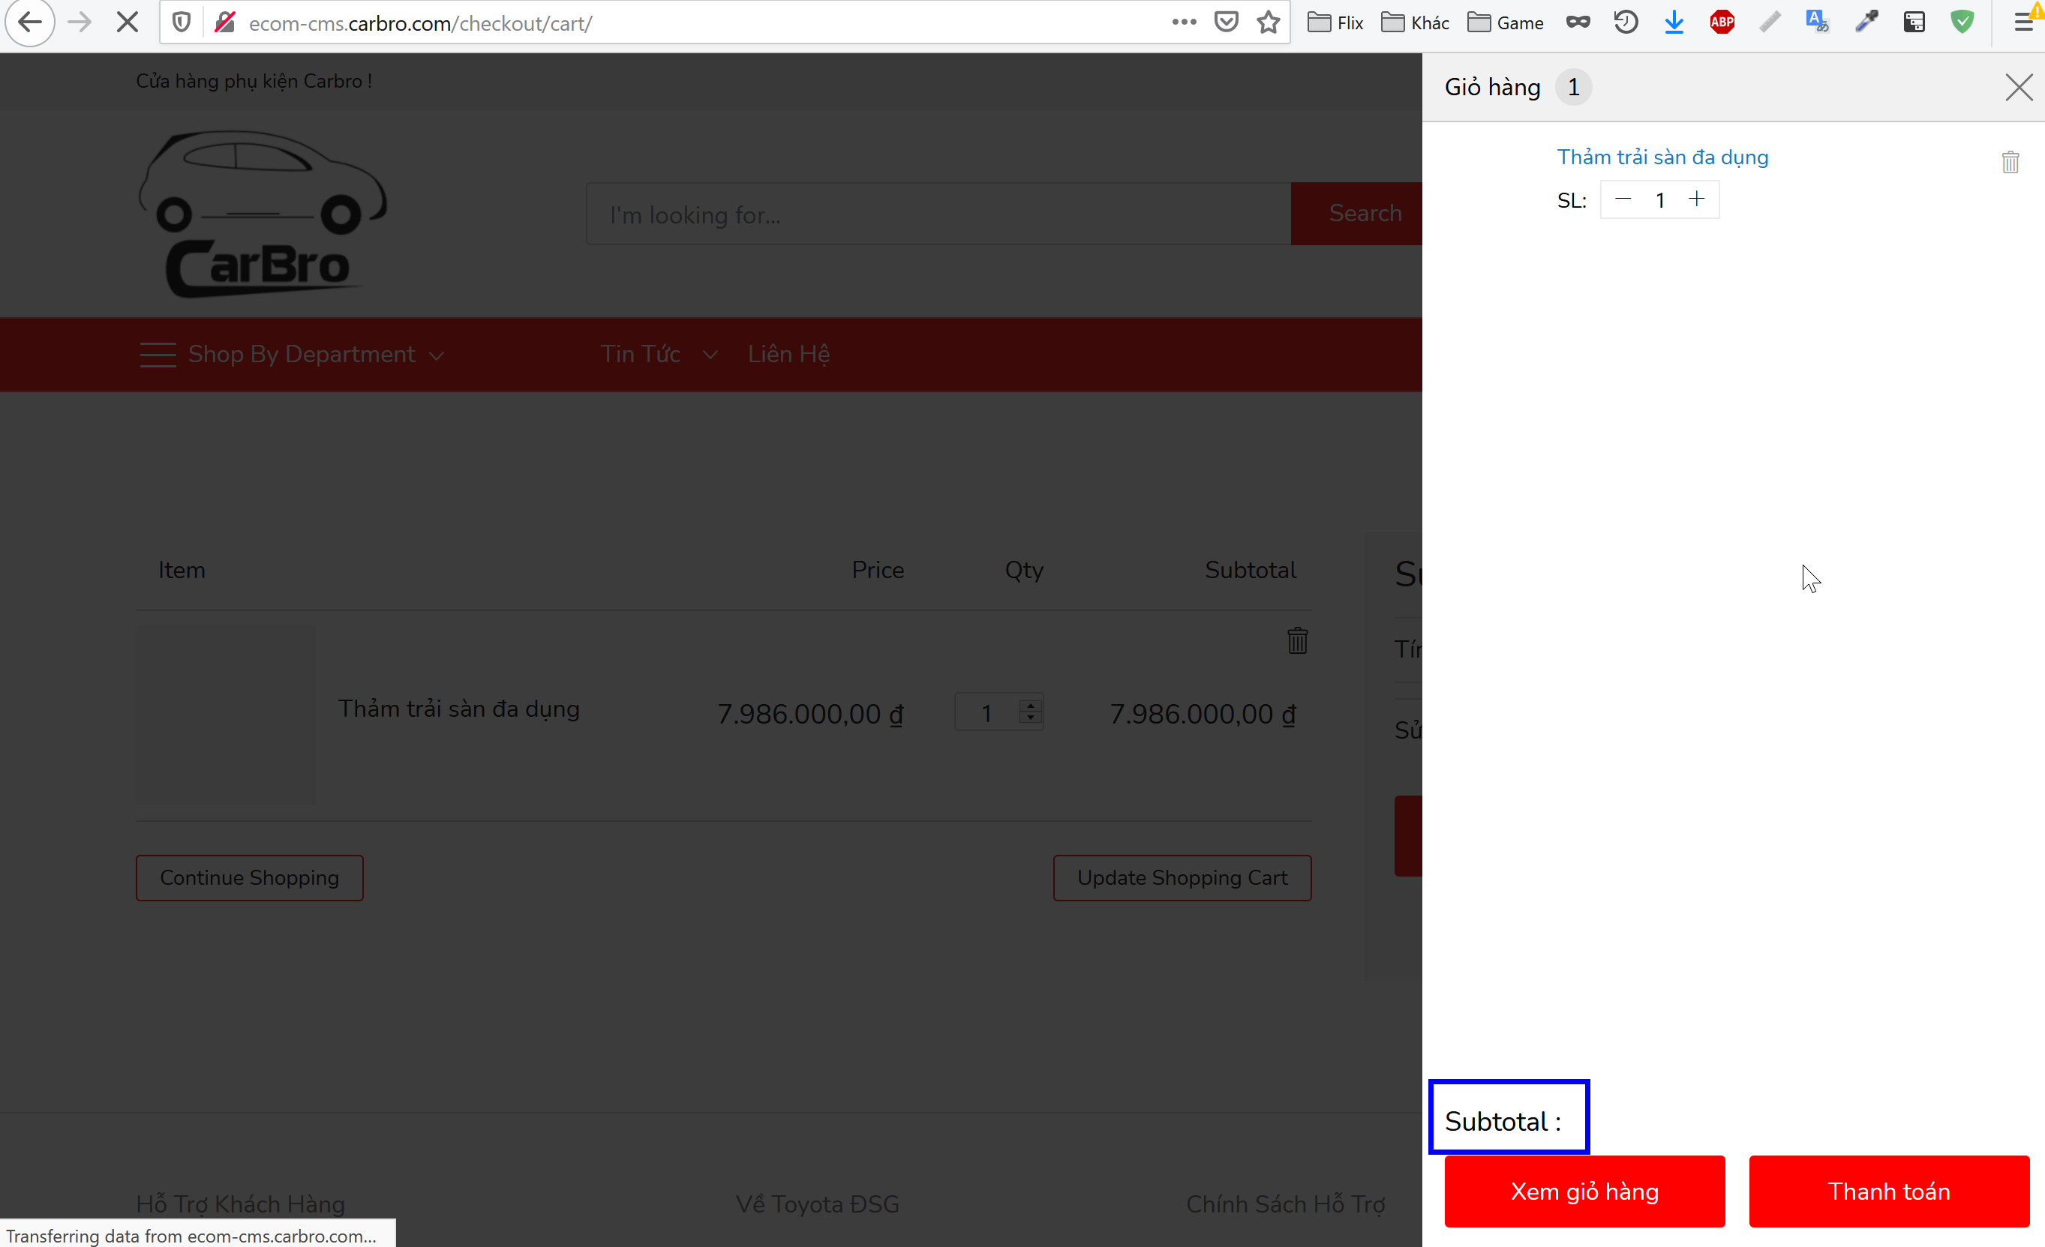Click the product thumbnail in cart table
The height and width of the screenshot is (1247, 2045).
[226, 715]
